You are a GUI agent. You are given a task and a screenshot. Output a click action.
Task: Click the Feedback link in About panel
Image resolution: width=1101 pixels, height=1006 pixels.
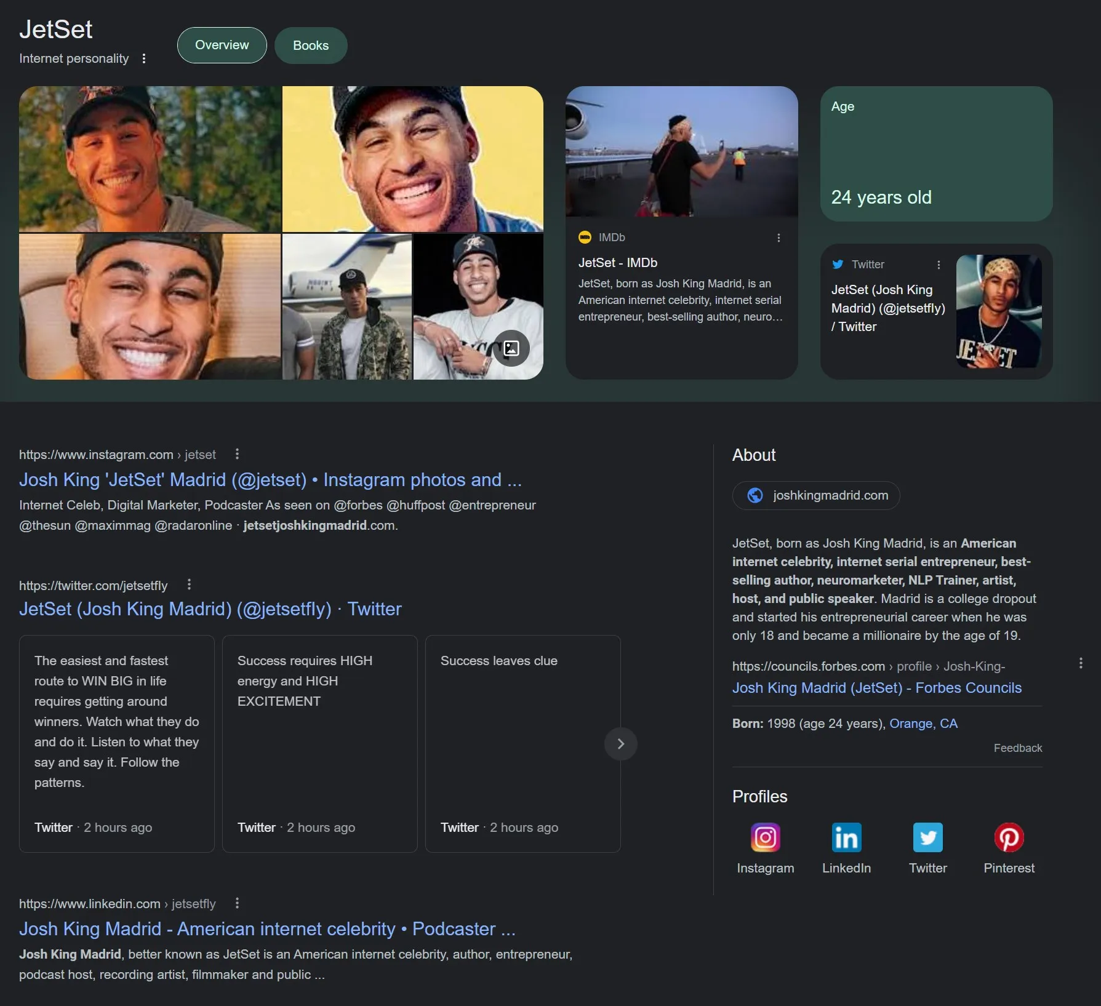[x=1017, y=748]
